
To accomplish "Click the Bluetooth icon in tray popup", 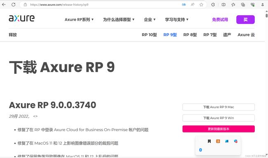I will (200, 150).
